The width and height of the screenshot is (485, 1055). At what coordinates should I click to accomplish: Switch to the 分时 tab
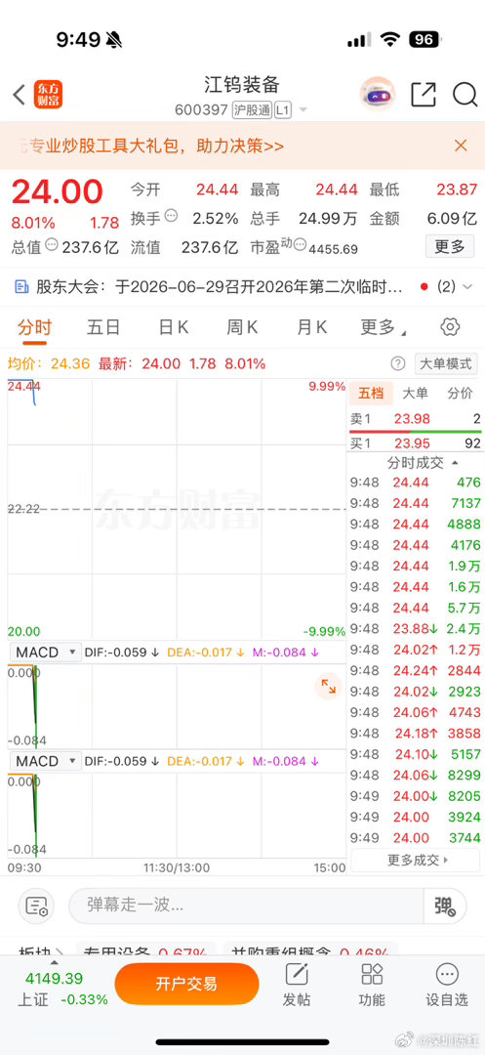point(34,327)
